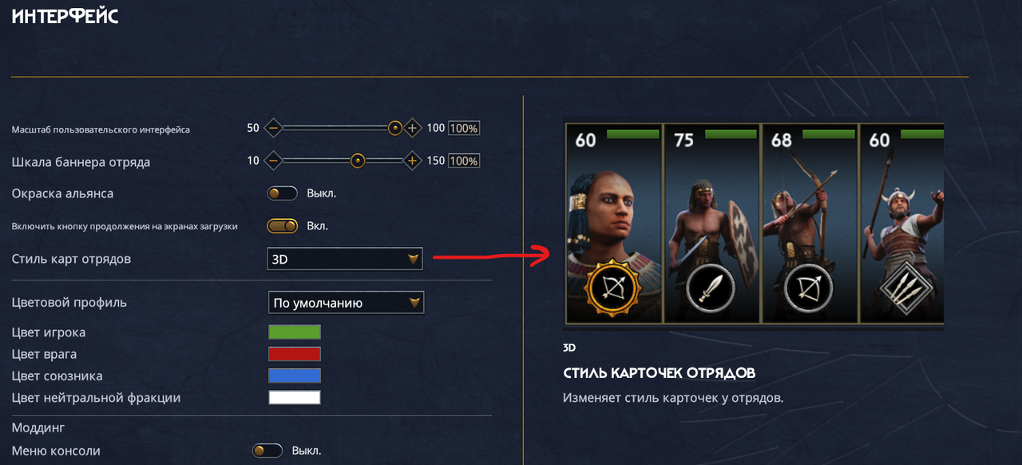Expand the Цветовой профиль dropdown
The image size is (1022, 465).
coord(346,303)
